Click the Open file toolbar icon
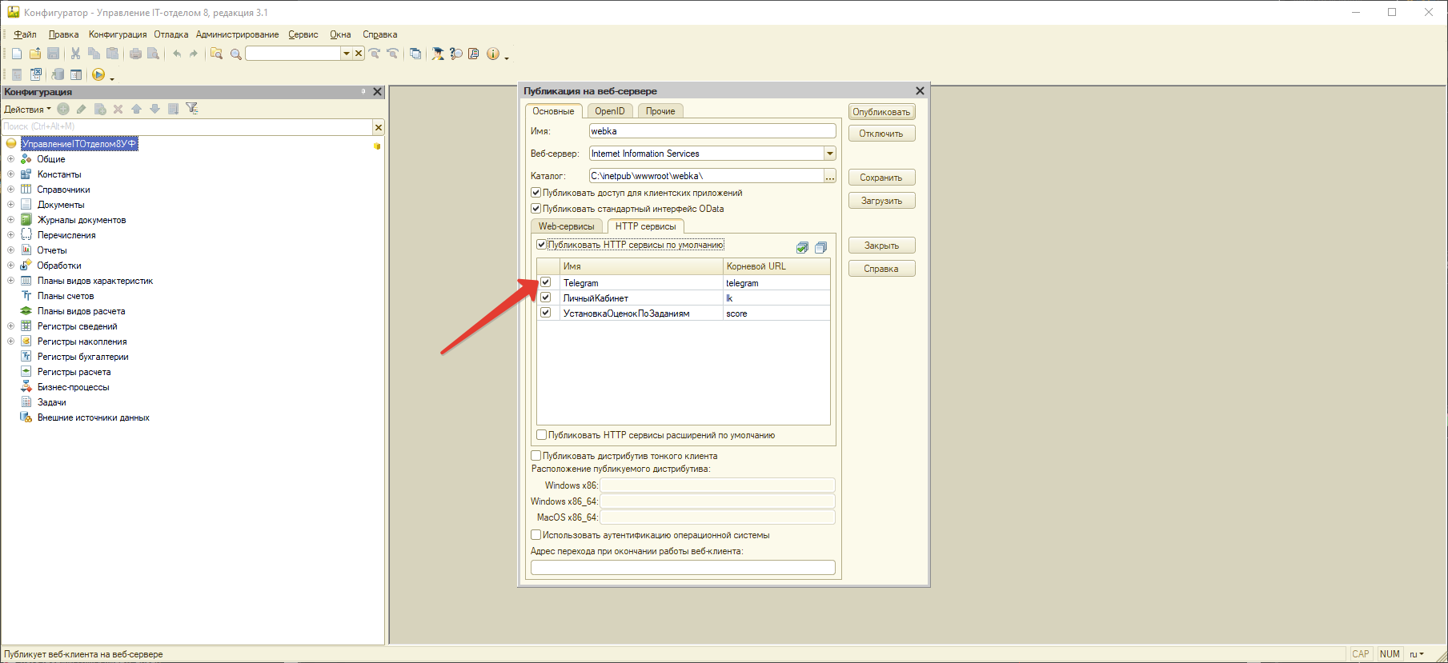 [x=35, y=54]
